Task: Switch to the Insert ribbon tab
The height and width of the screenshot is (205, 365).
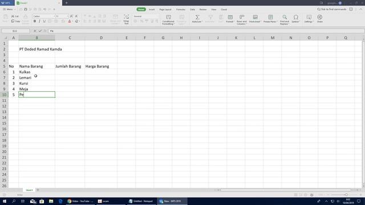Action: (152, 10)
